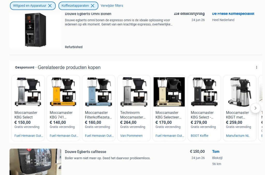The image size is (265, 175).
Task: Open Douwe Egberts Omni Bonen machine image
Action: click(35, 31)
